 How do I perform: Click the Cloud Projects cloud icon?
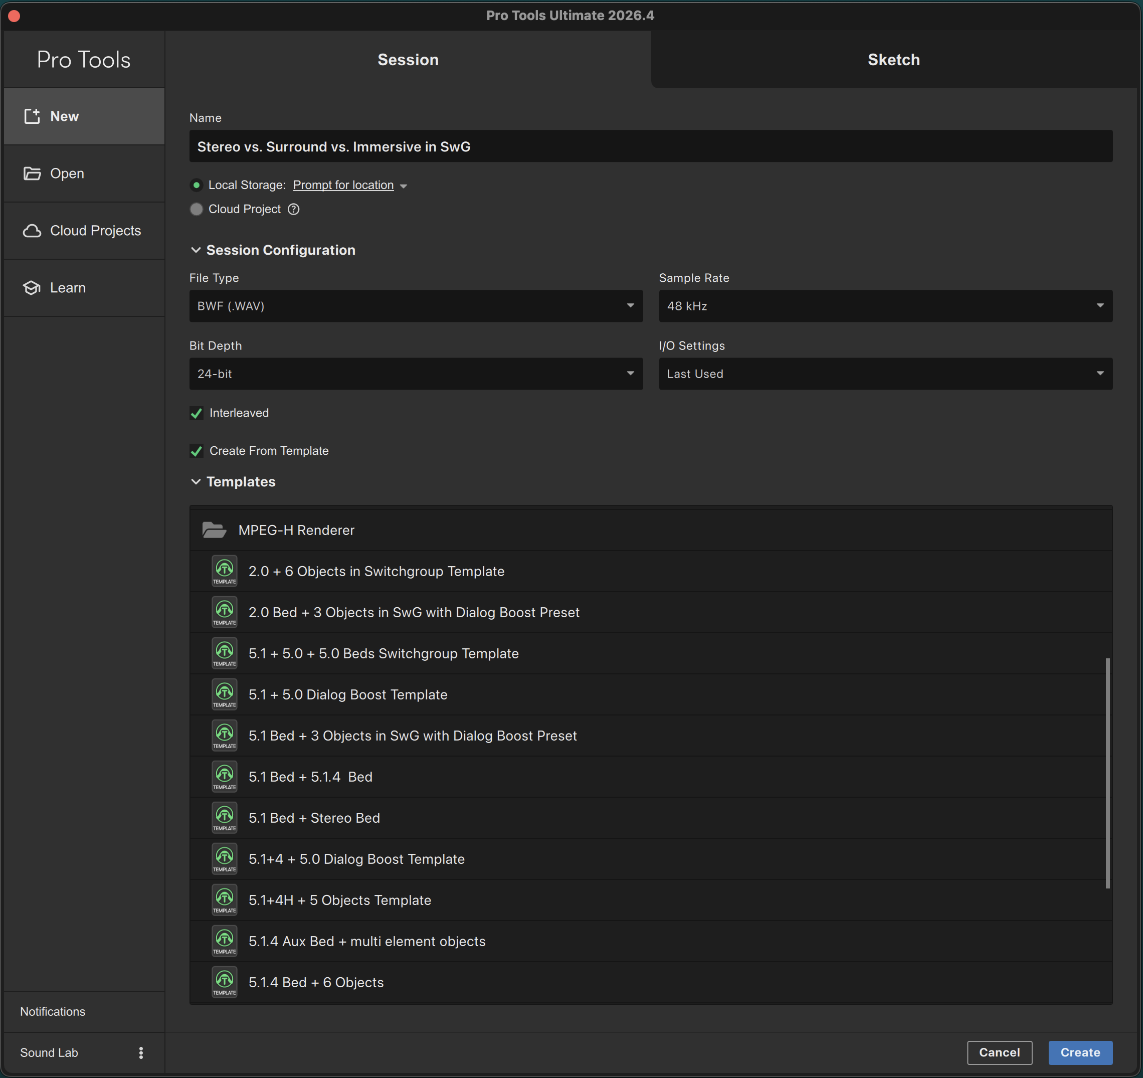click(x=32, y=231)
